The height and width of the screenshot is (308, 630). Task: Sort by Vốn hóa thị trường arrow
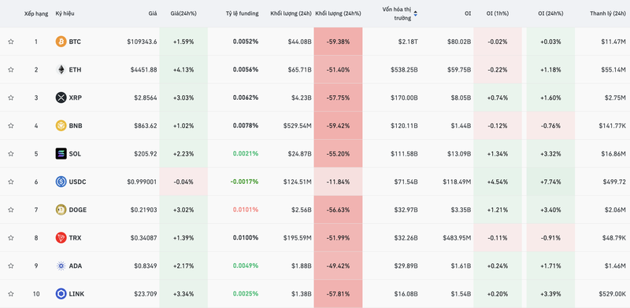(416, 13)
